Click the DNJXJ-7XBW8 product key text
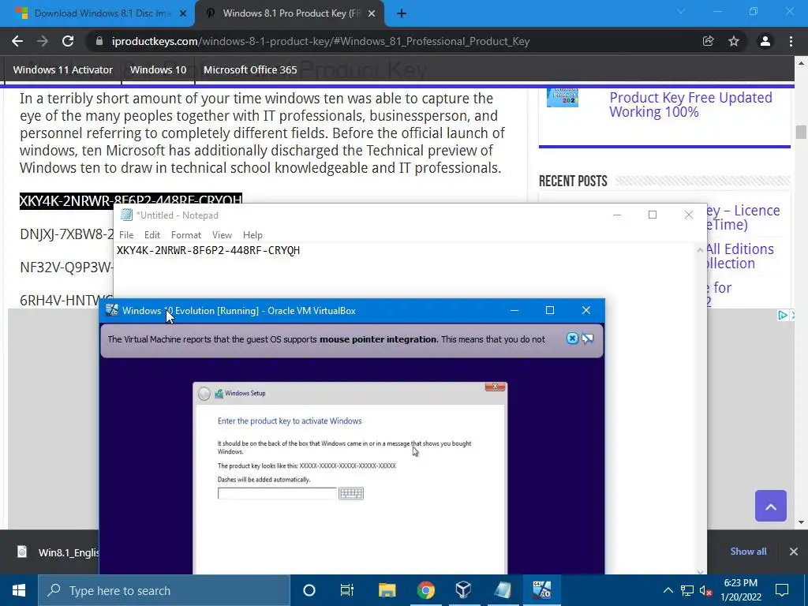Viewport: 808px width, 606px height. 66,234
